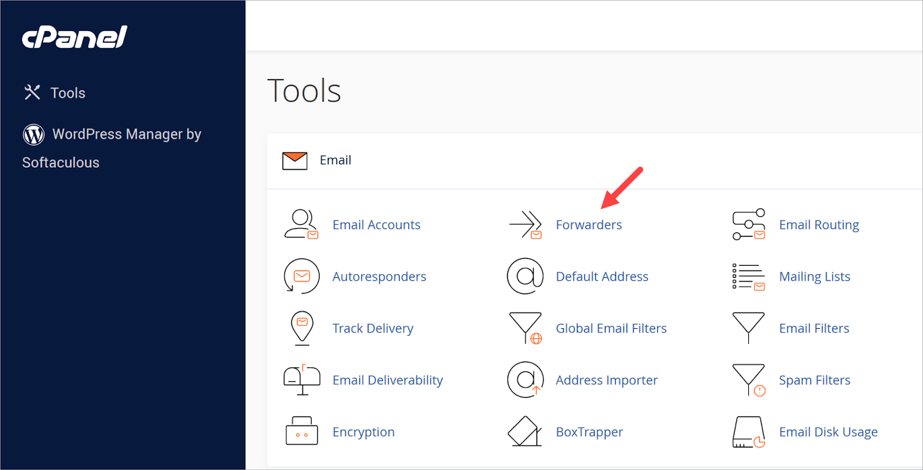Click the Track Delivery pin icon
923x470 pixels.
tap(302, 328)
